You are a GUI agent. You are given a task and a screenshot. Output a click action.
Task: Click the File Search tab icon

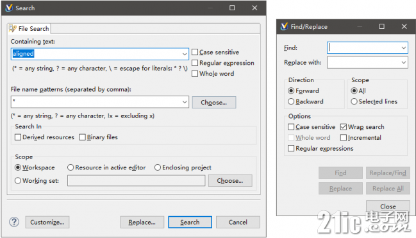click(x=12, y=28)
